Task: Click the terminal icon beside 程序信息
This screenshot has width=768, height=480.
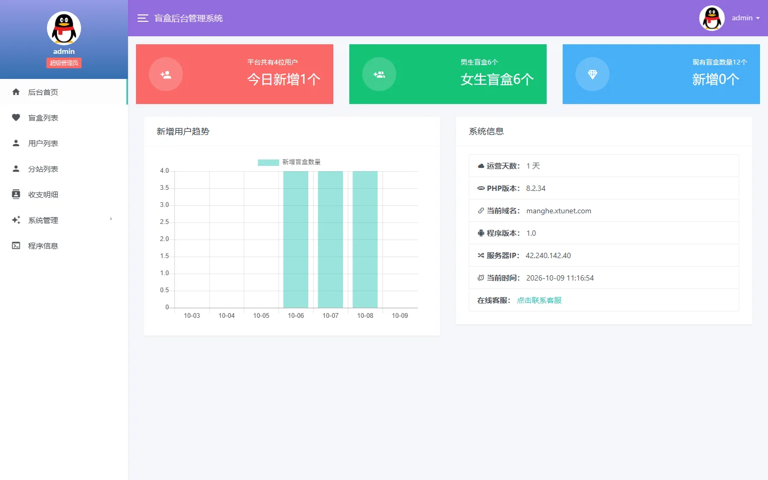Action: [16, 245]
